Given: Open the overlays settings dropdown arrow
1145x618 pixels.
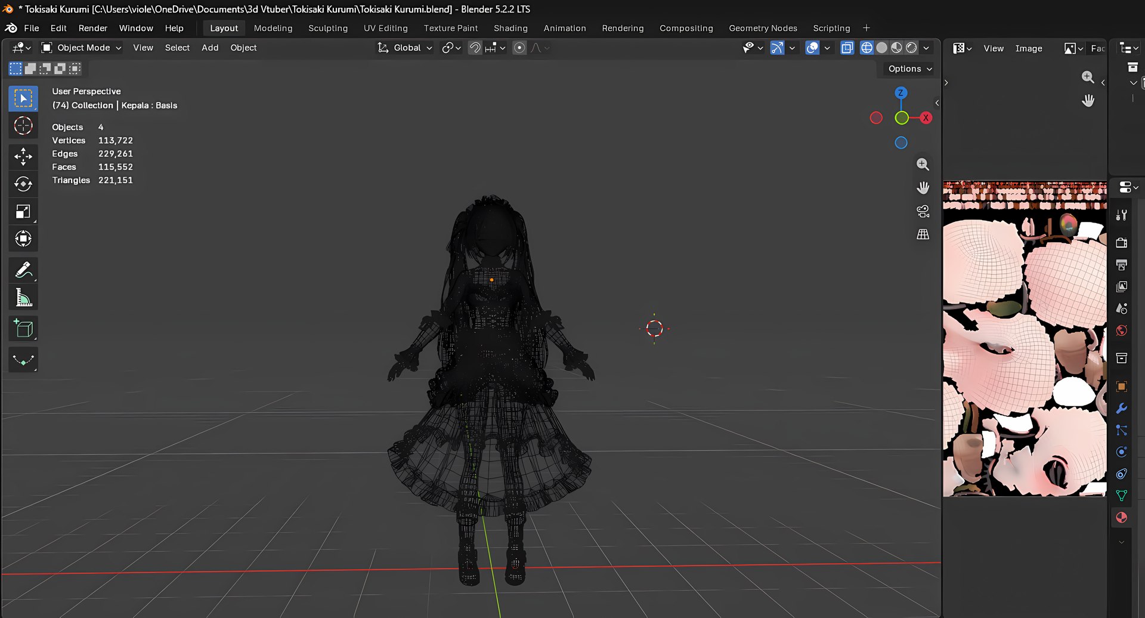Looking at the screenshot, I should [827, 48].
